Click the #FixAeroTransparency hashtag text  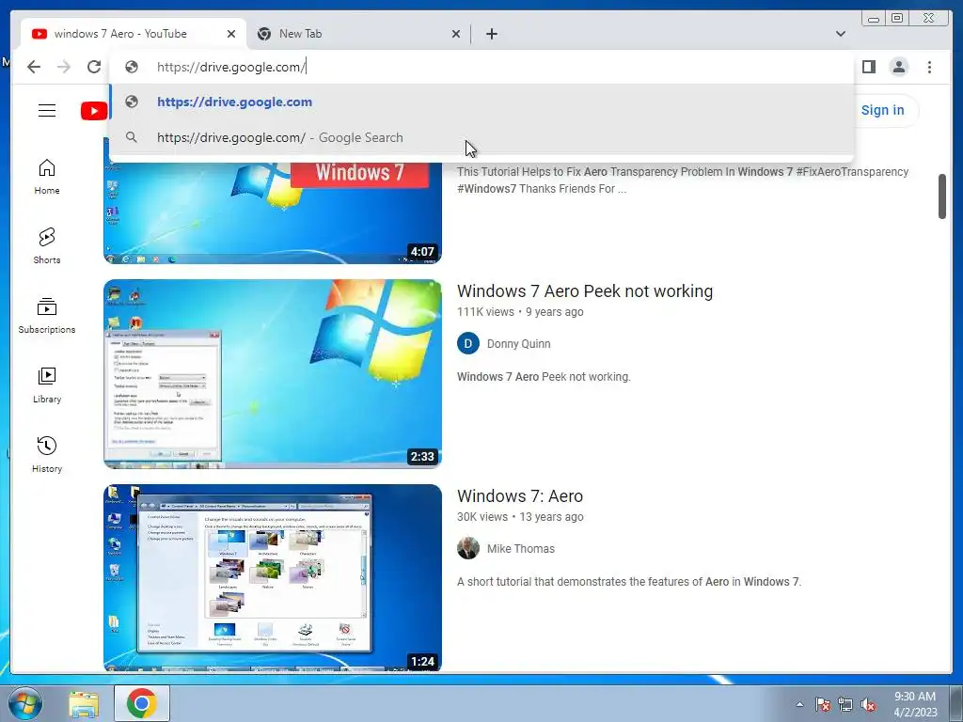[852, 172]
